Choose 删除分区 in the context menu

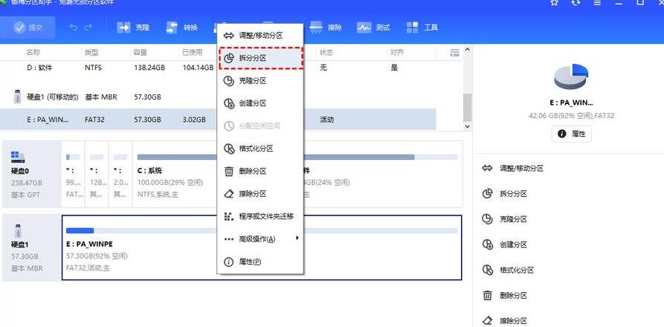click(x=260, y=172)
